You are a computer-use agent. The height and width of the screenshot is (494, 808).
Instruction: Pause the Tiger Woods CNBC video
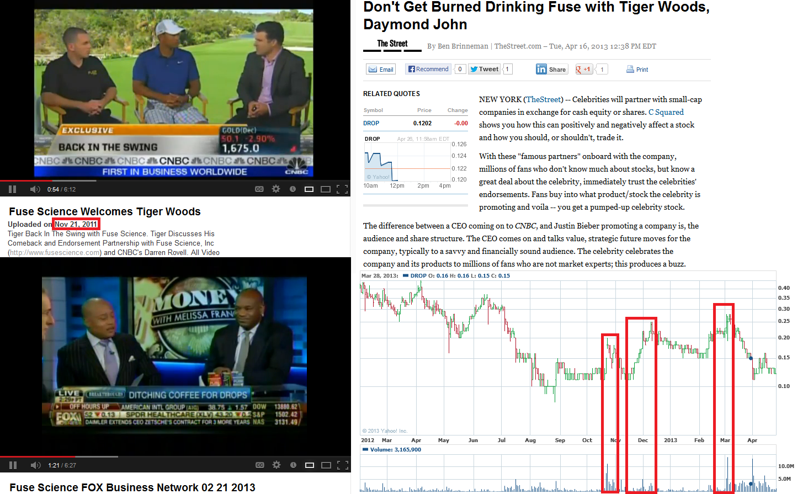[x=12, y=189]
